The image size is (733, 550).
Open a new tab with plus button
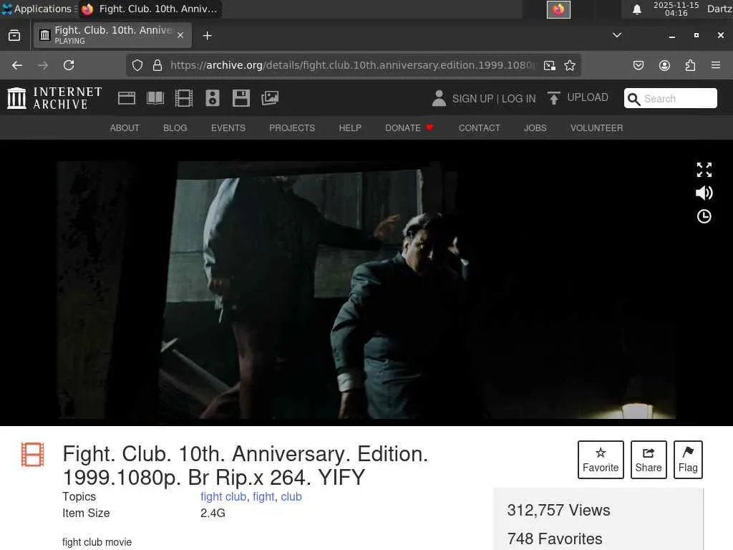(207, 36)
